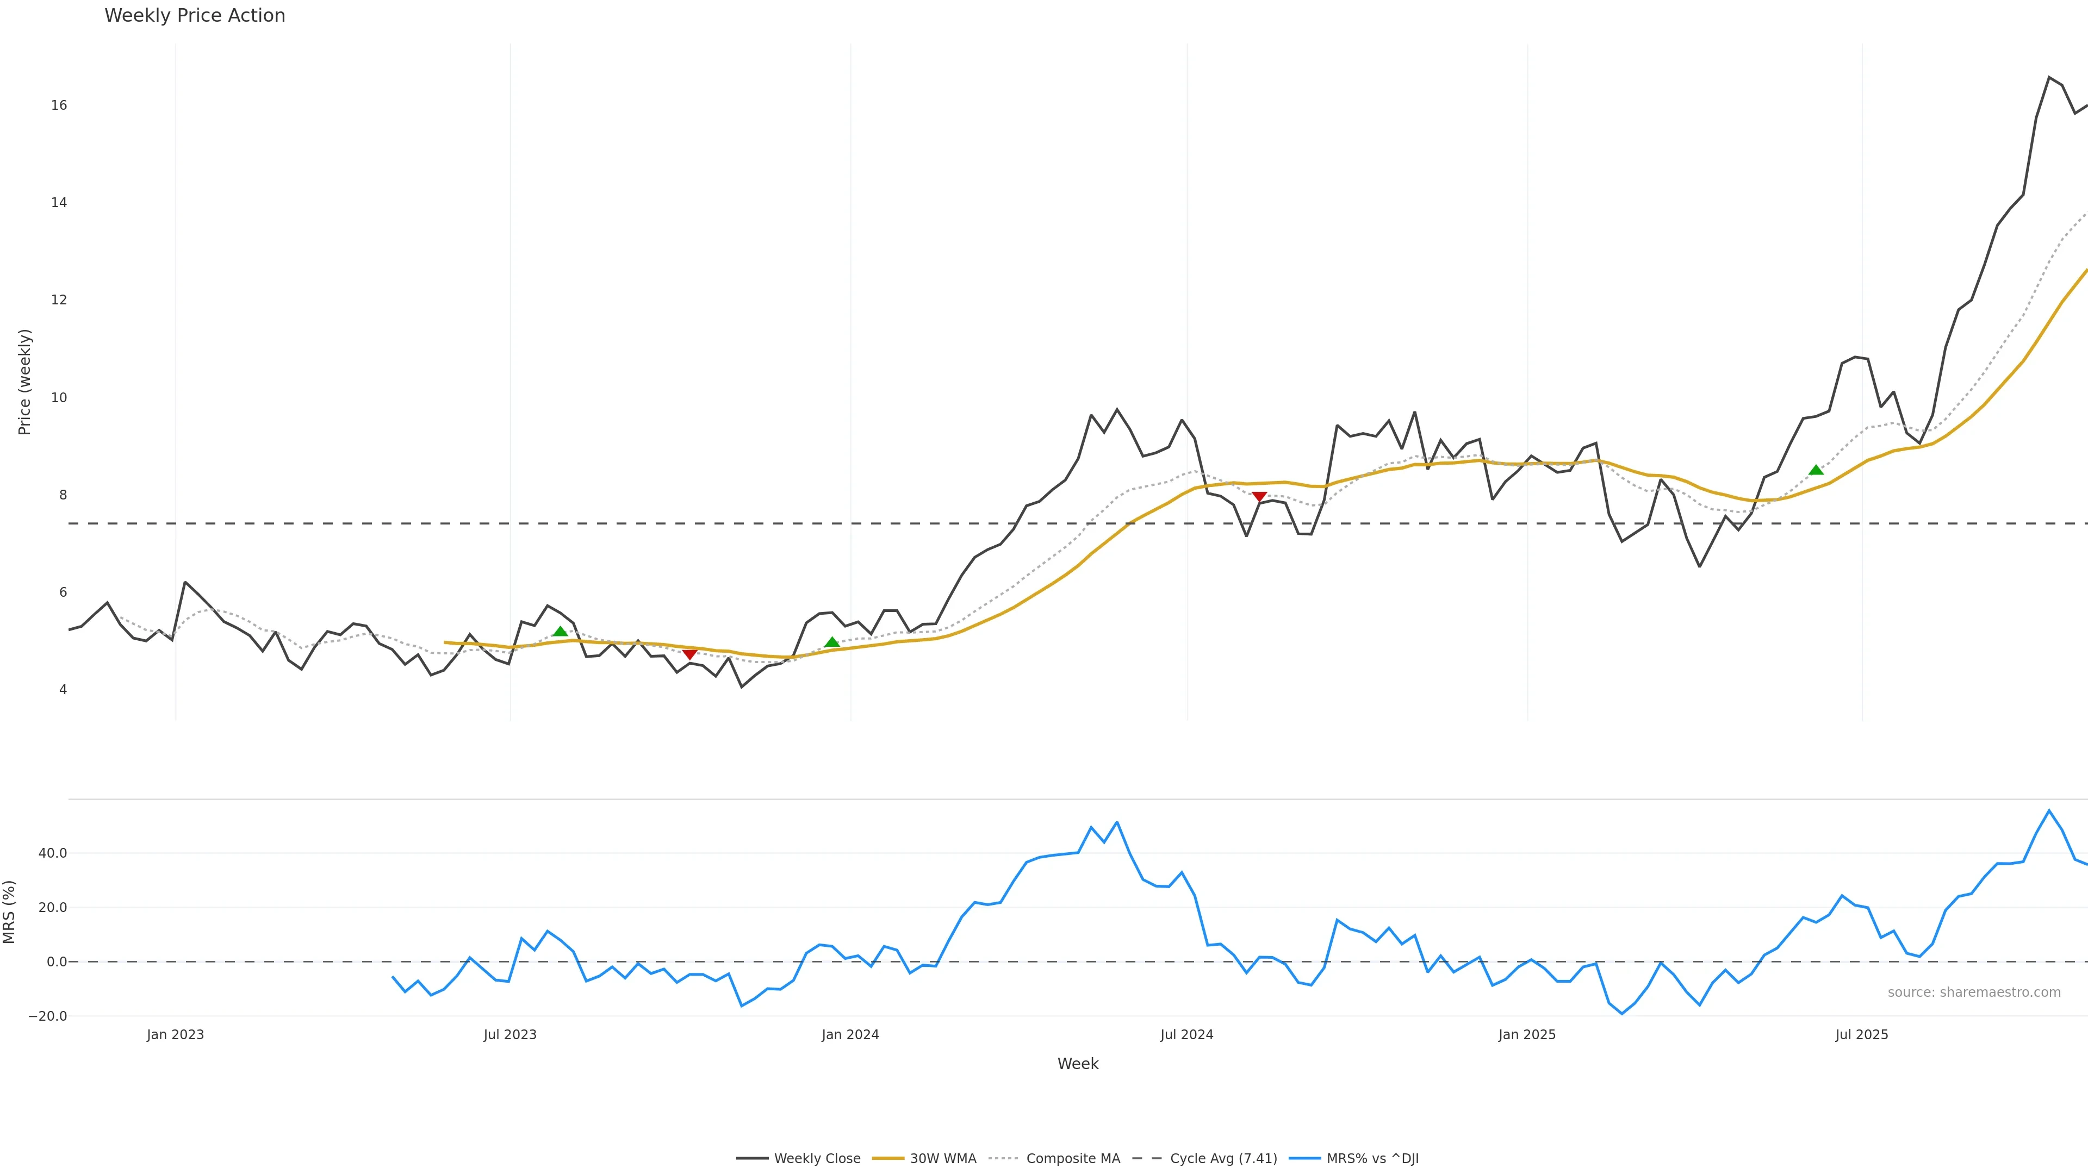The image size is (2088, 1174).
Task: Click the 40.0 tick on MRS axis
Action: pyautogui.click(x=52, y=853)
